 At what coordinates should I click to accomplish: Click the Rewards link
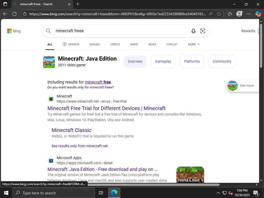click(248, 31)
